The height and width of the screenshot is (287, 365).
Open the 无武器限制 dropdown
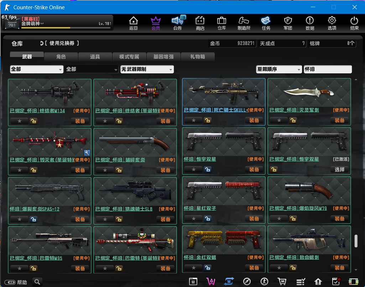147,69
